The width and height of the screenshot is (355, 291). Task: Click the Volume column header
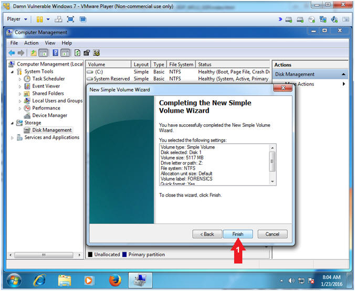pos(109,64)
